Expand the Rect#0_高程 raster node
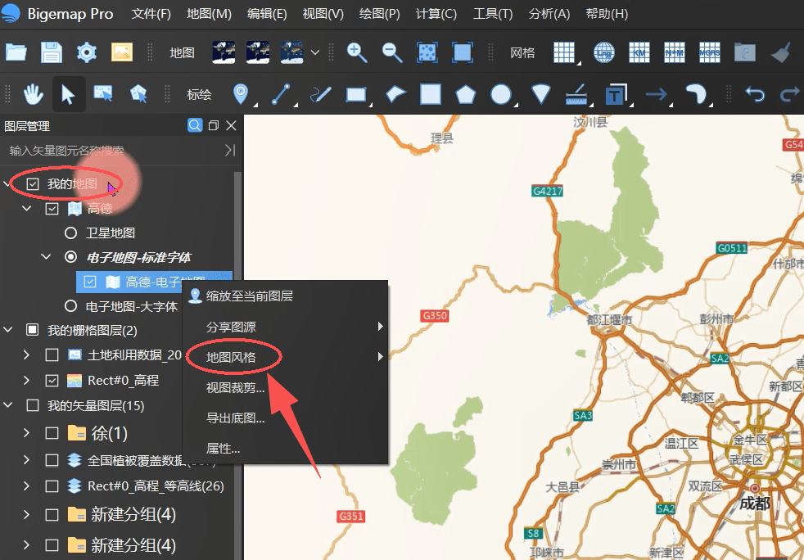This screenshot has height=560, width=804. tap(27, 380)
